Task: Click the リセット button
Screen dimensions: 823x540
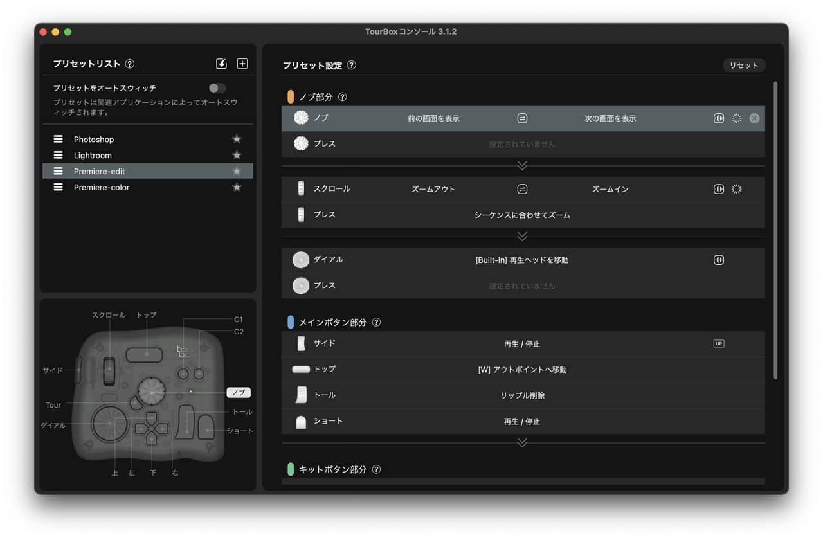Action: click(744, 66)
